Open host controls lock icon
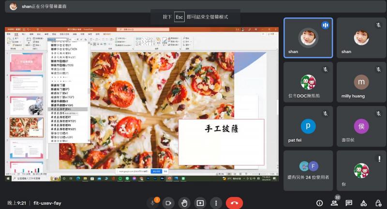387x209 pixels. coord(378,203)
